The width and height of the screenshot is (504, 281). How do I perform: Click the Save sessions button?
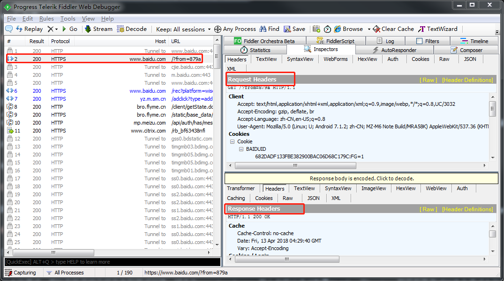[294, 29]
